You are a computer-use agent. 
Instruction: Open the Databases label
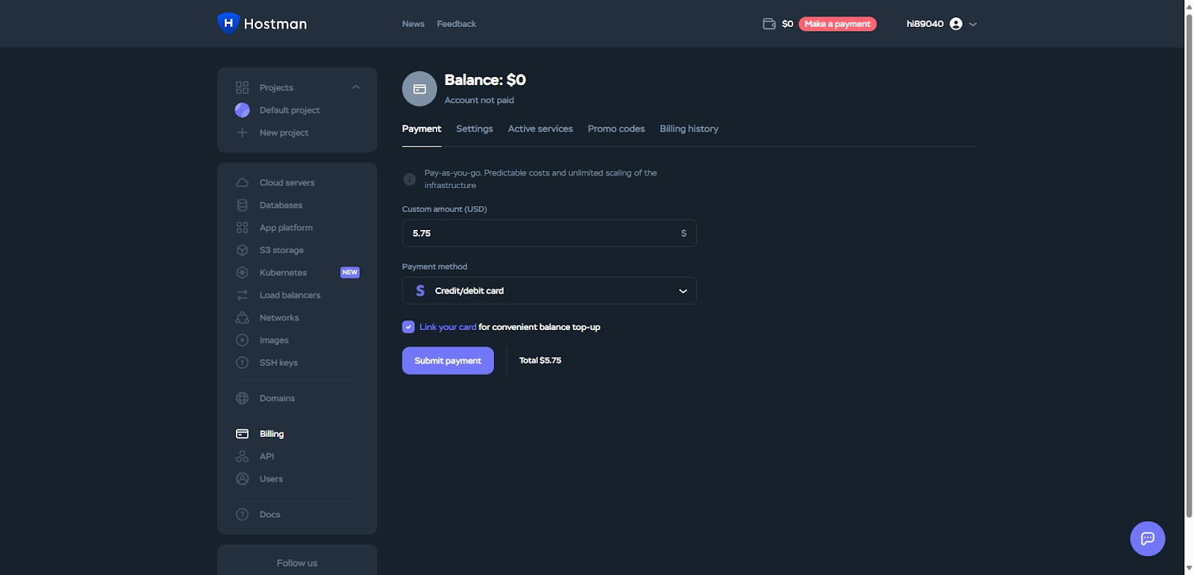coord(281,205)
